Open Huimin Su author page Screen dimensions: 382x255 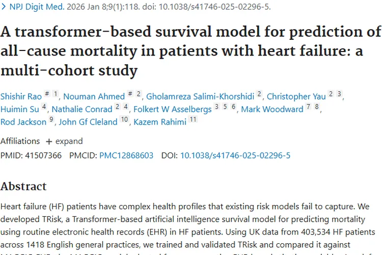click(x=19, y=109)
